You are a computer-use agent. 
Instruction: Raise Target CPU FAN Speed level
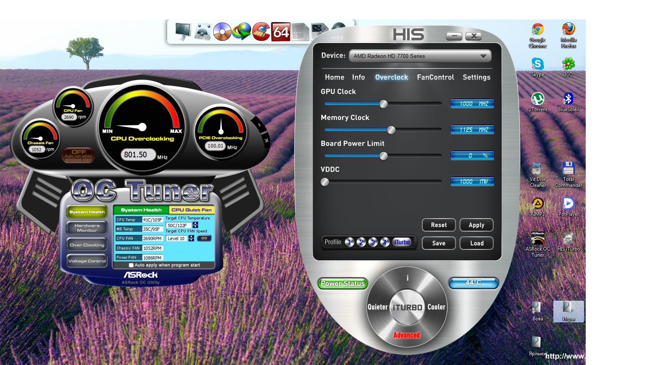pyautogui.click(x=191, y=236)
